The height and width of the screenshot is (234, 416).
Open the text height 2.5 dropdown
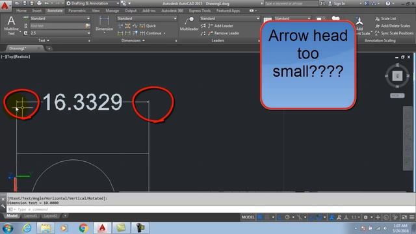click(x=60, y=33)
